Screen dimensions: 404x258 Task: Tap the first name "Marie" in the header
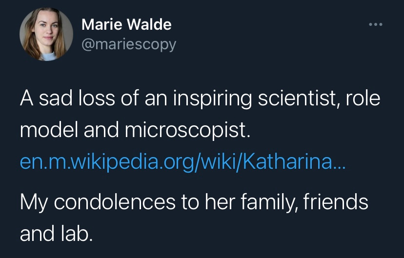pyautogui.click(x=100, y=24)
